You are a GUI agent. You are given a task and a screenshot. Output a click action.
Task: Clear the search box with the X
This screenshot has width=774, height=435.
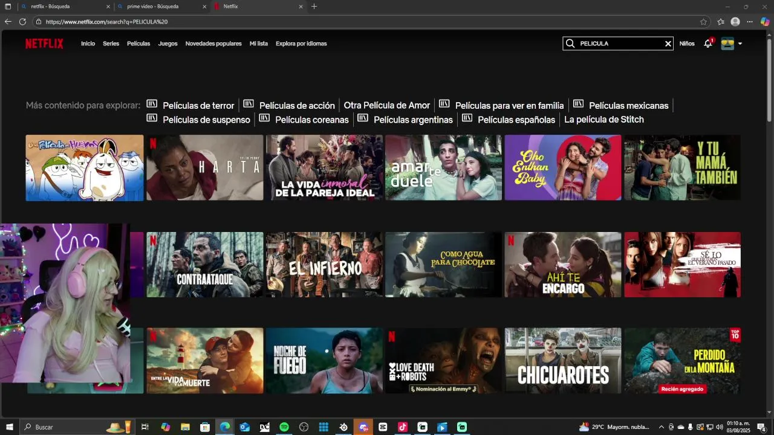click(668, 43)
